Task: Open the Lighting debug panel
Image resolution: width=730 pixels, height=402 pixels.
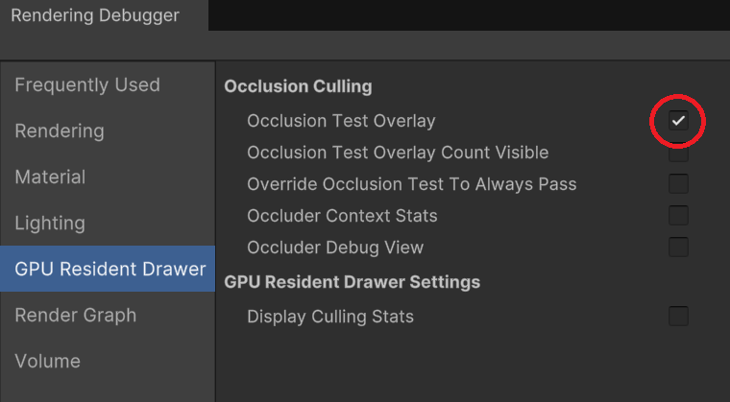Action: point(108,223)
